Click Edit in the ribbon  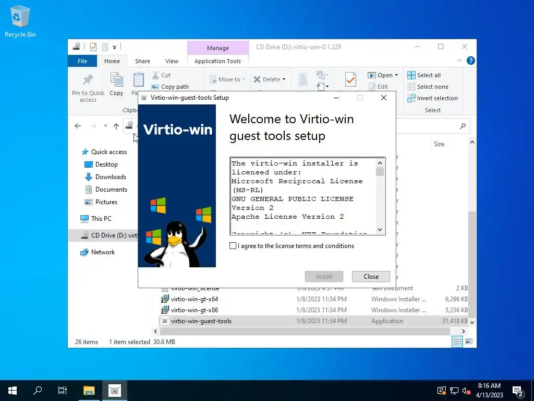379,87
